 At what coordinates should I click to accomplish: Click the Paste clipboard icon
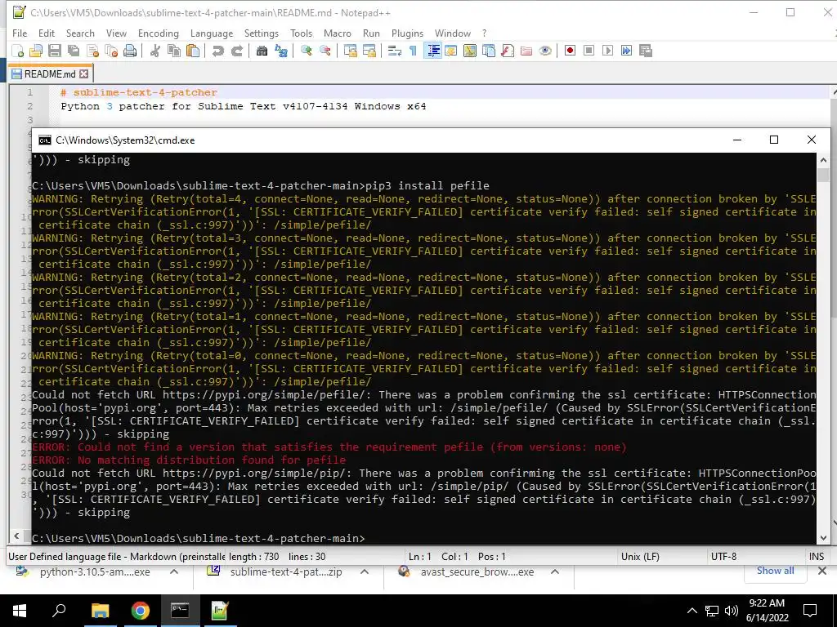tap(193, 51)
